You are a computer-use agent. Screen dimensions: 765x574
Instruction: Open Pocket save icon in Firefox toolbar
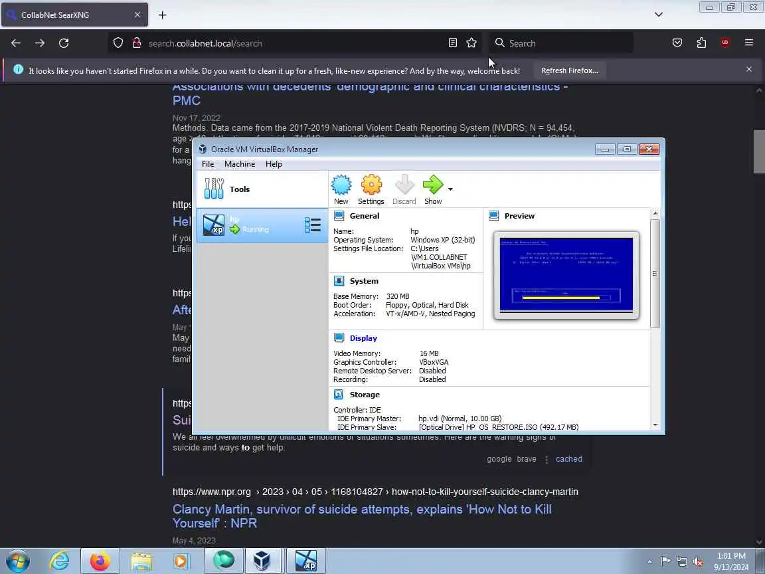pyautogui.click(x=677, y=43)
